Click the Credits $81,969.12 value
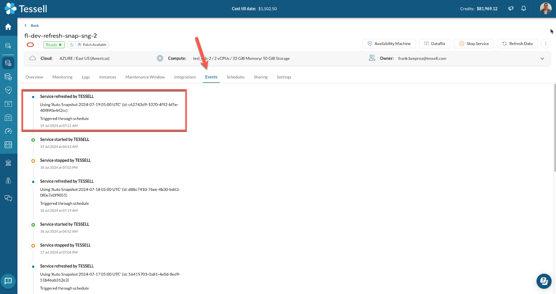Screen dimensions: 556x294 click(x=487, y=9)
